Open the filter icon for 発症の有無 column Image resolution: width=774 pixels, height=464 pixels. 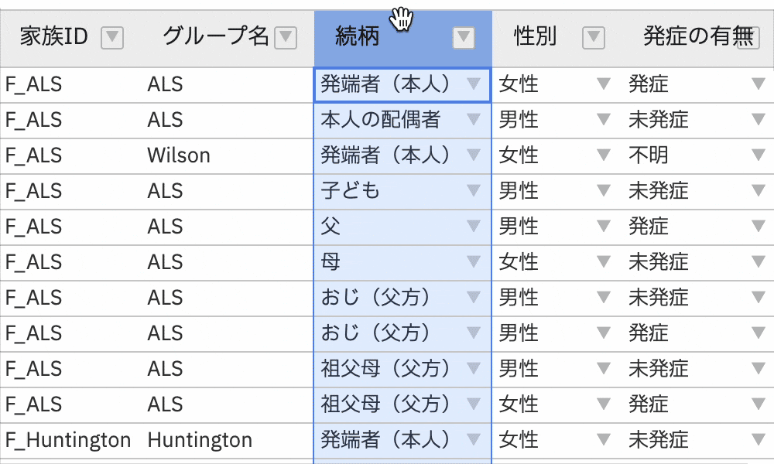pos(748,37)
